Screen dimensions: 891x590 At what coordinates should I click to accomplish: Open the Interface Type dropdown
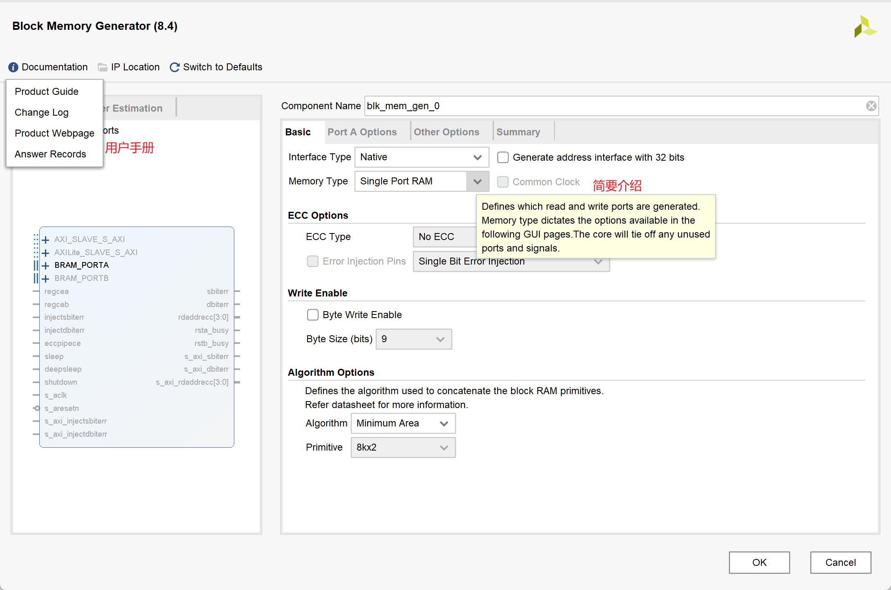(422, 157)
